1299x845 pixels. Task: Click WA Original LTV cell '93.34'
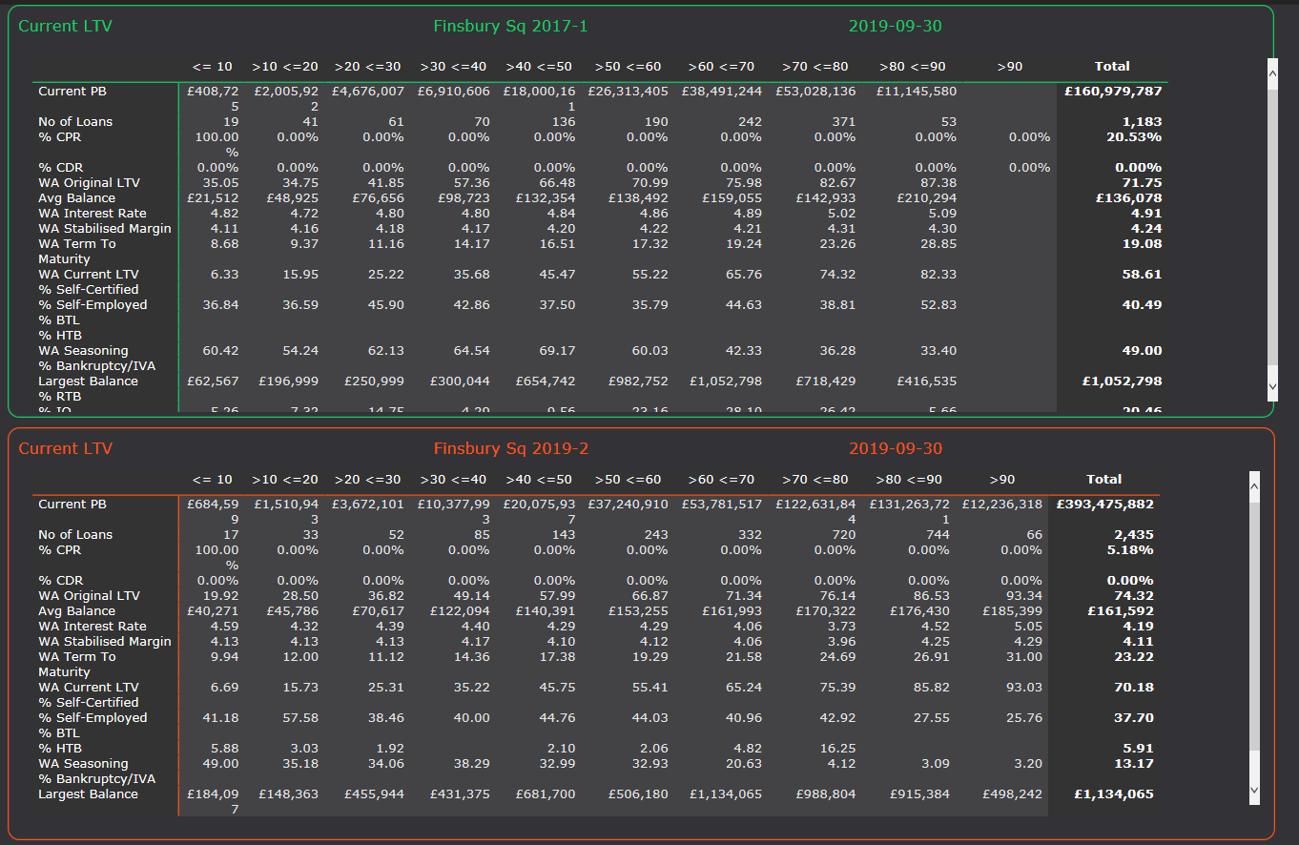tap(1025, 596)
